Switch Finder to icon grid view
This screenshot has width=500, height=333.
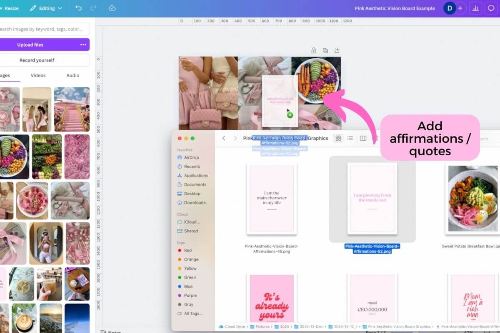pos(338,138)
